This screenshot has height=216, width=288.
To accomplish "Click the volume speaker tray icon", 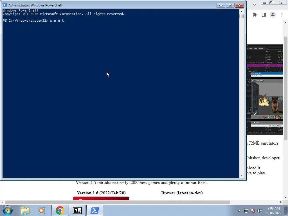I will coord(260,211).
